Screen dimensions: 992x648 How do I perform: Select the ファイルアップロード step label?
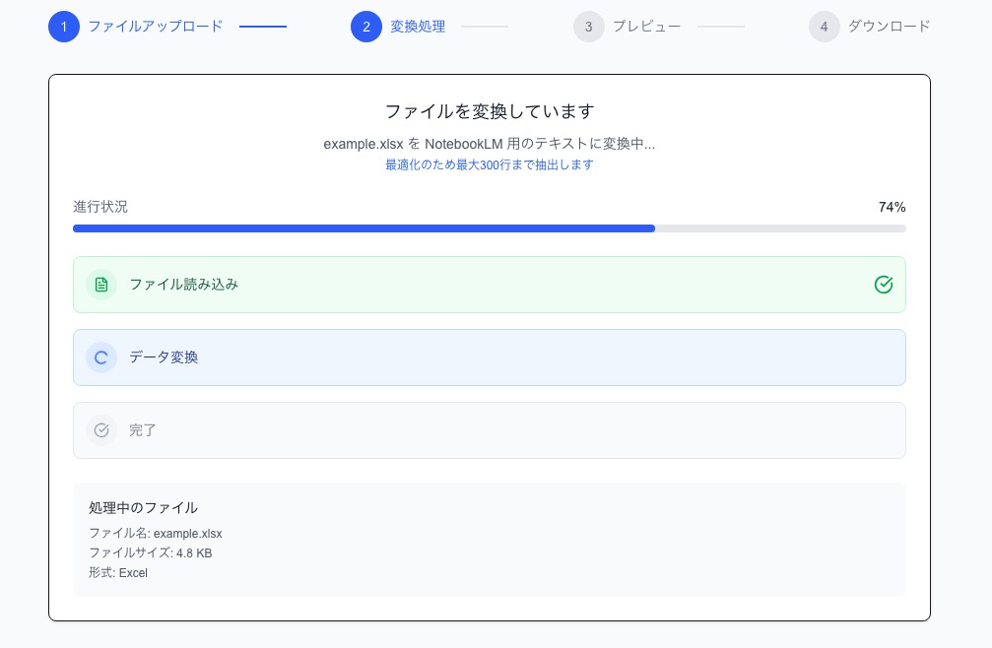156,27
